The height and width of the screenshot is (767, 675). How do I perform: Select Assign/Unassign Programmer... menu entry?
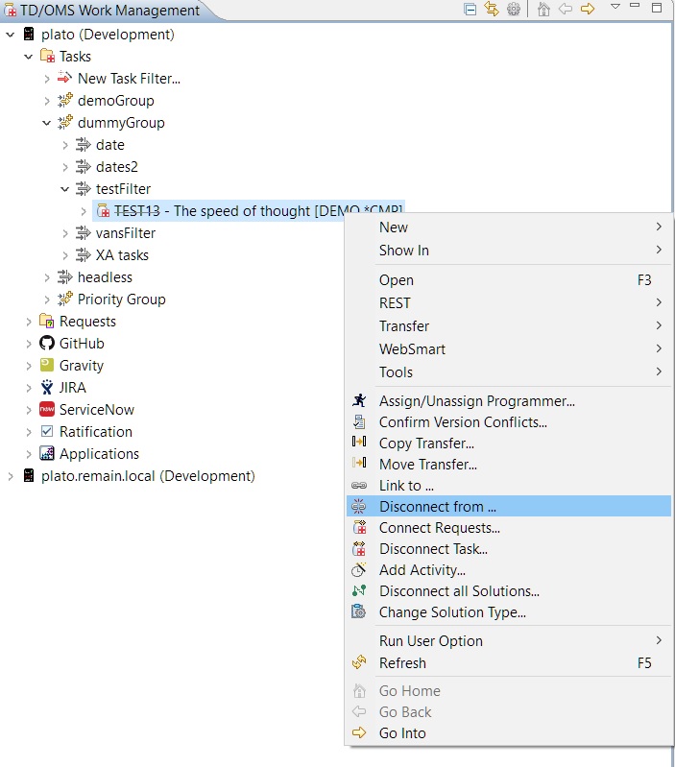click(x=476, y=401)
